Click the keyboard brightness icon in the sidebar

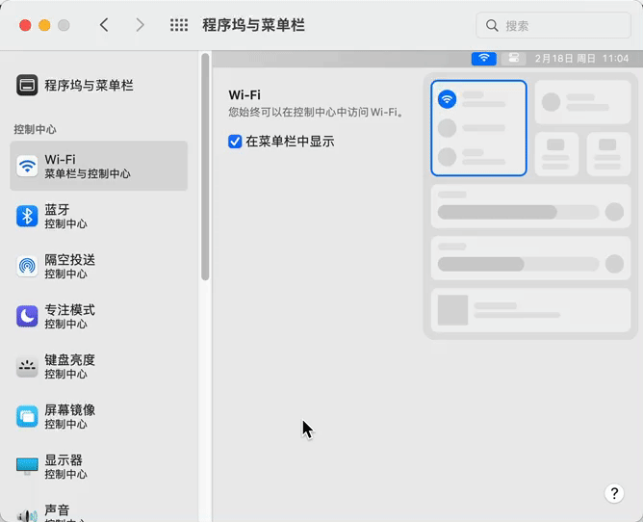click(27, 367)
